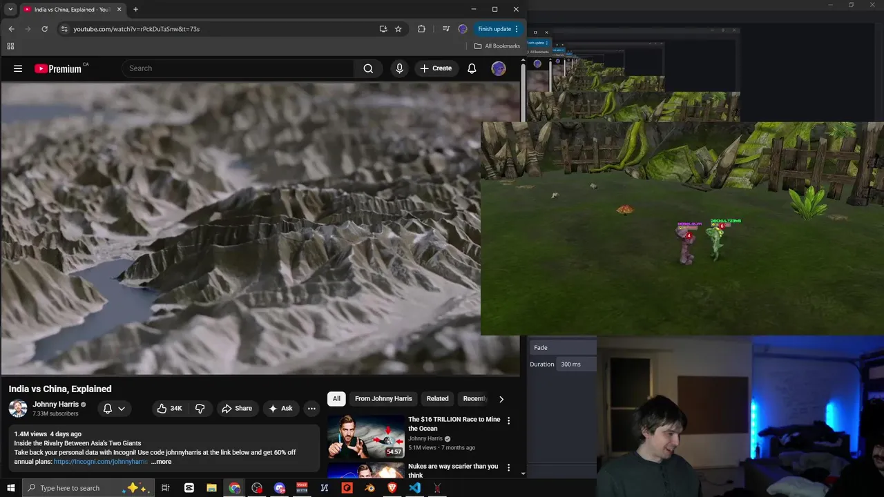
Task: Click the address bar URL
Action: pyautogui.click(x=137, y=29)
